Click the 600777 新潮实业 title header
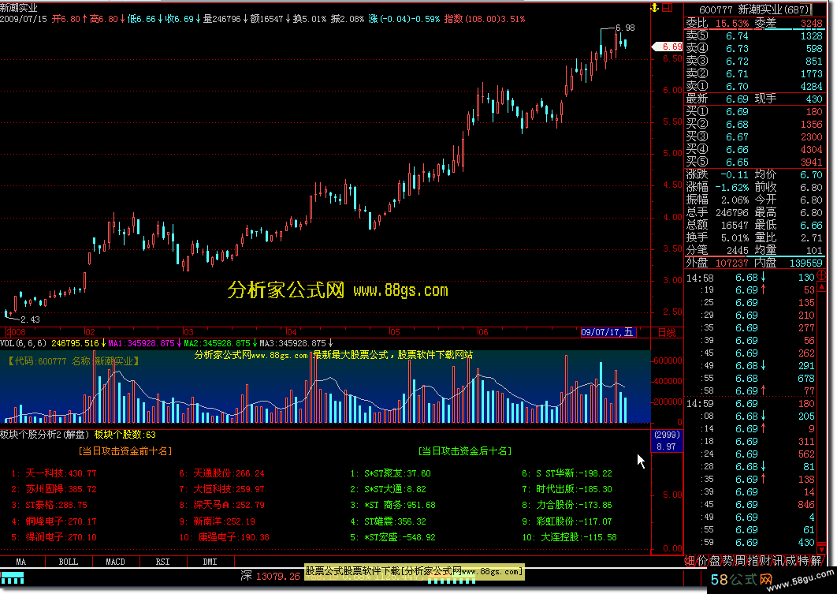Screen dimensions: 837x594 [x=754, y=9]
